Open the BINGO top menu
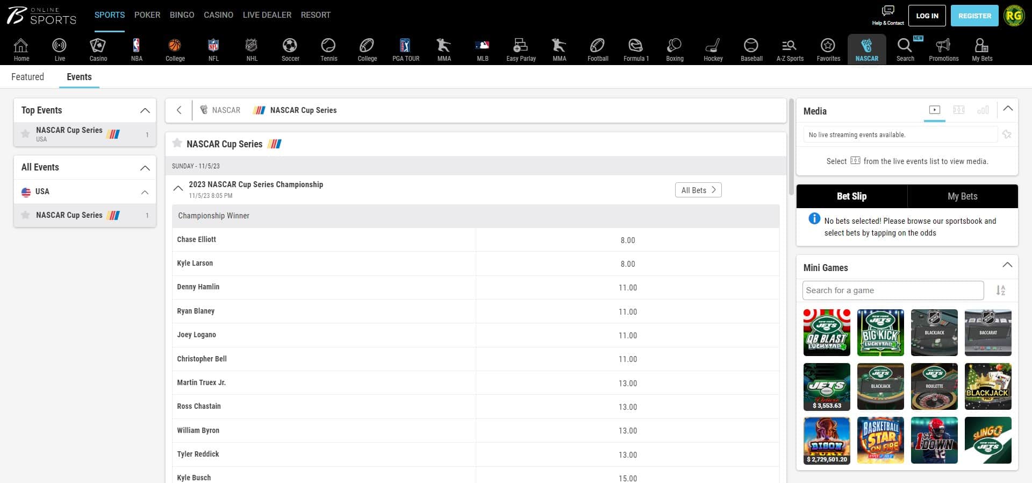1032x483 pixels. pos(182,15)
